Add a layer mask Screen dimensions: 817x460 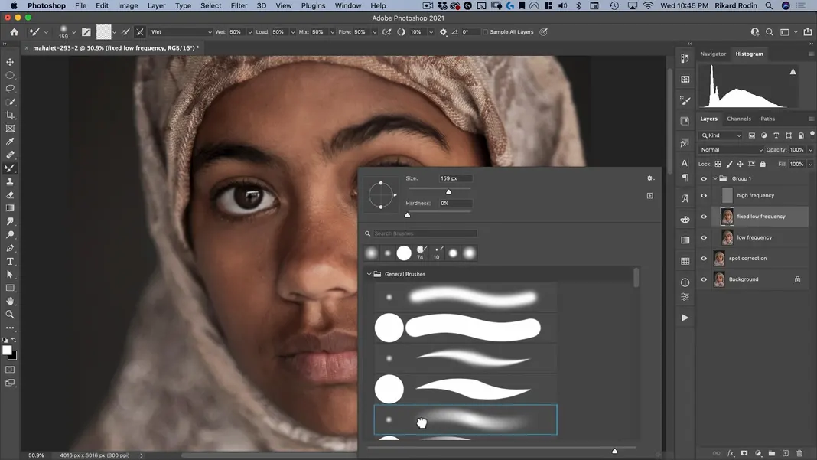coord(744,453)
